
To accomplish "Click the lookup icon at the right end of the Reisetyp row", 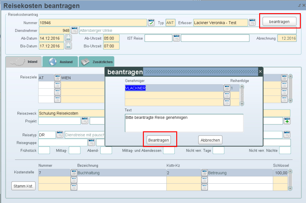I will click(287, 134).
